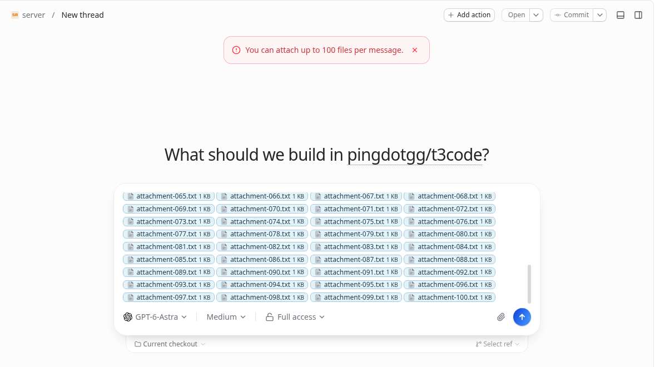This screenshot has height=367, width=655.
Task: Click attachment-089.txt chip
Action: point(169,272)
